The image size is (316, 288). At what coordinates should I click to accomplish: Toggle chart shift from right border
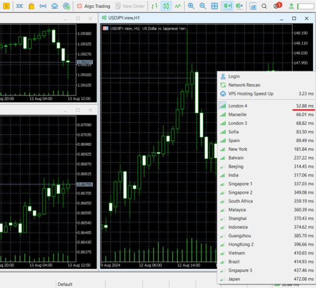coord(239,6)
